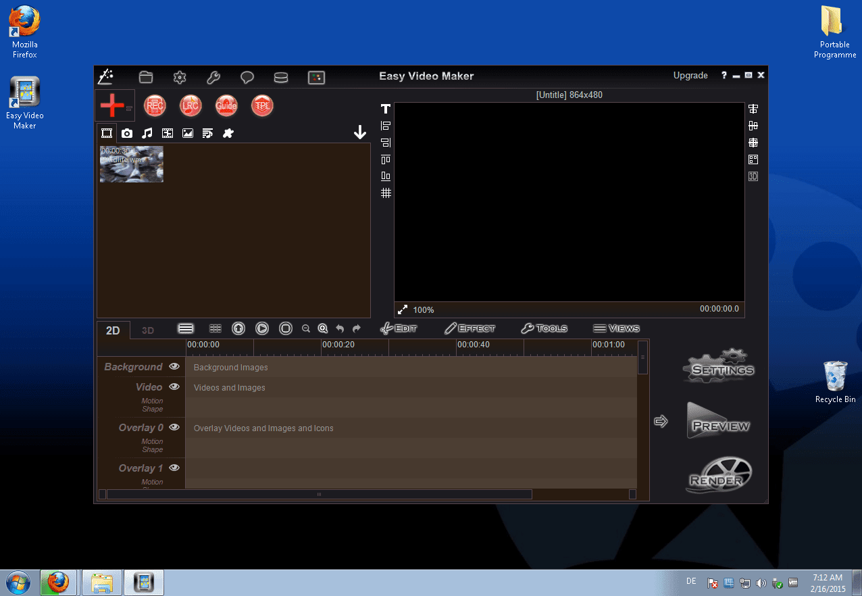Zoom in the timeline
This screenshot has height=596, width=862.
[323, 328]
